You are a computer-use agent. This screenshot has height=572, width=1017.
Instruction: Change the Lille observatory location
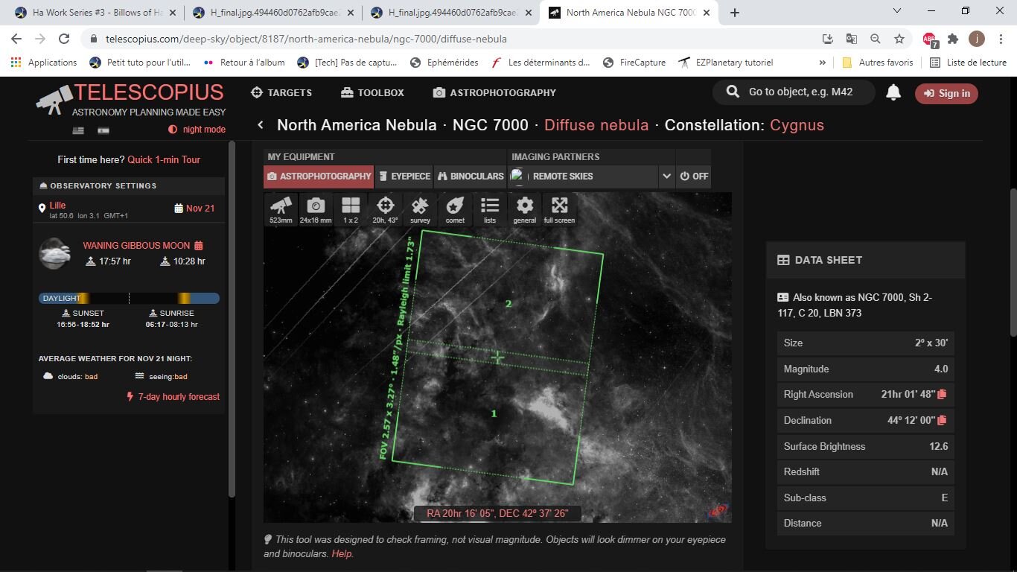tap(57, 206)
